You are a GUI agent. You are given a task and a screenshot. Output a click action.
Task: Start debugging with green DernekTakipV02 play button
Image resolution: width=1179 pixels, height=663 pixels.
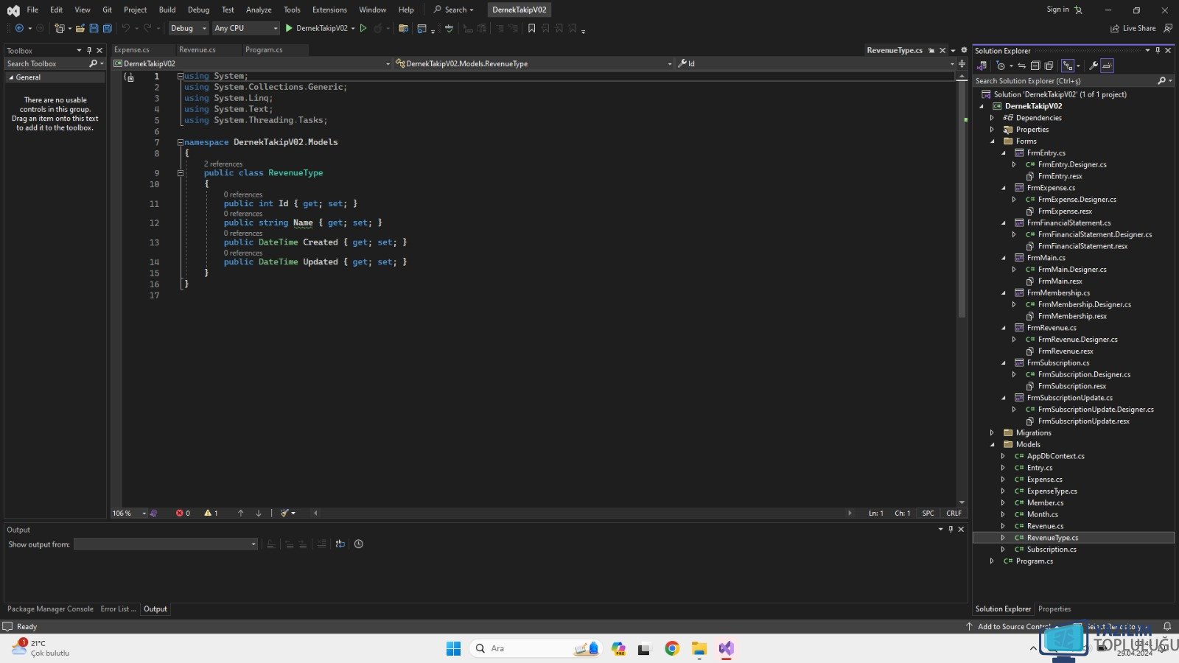tap(316, 28)
